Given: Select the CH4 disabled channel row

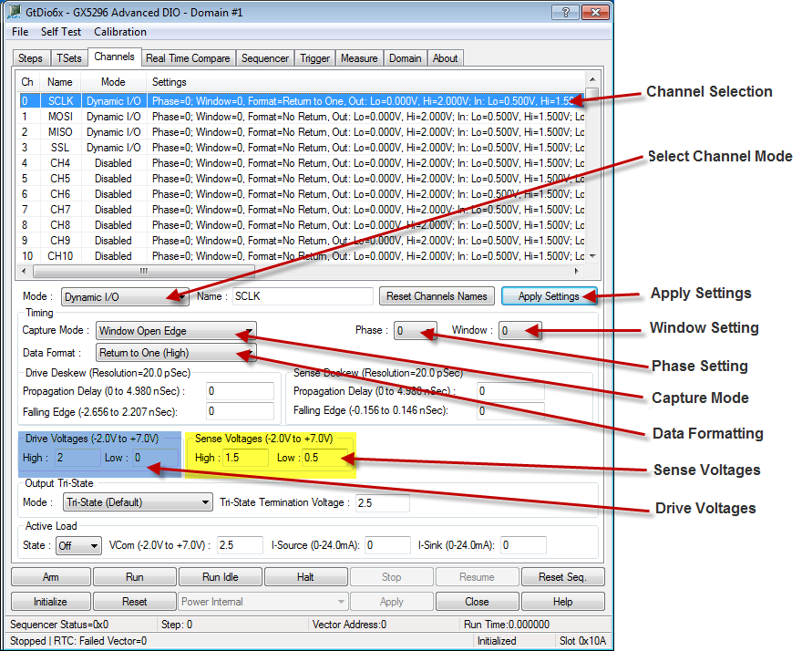Looking at the screenshot, I should (x=302, y=163).
